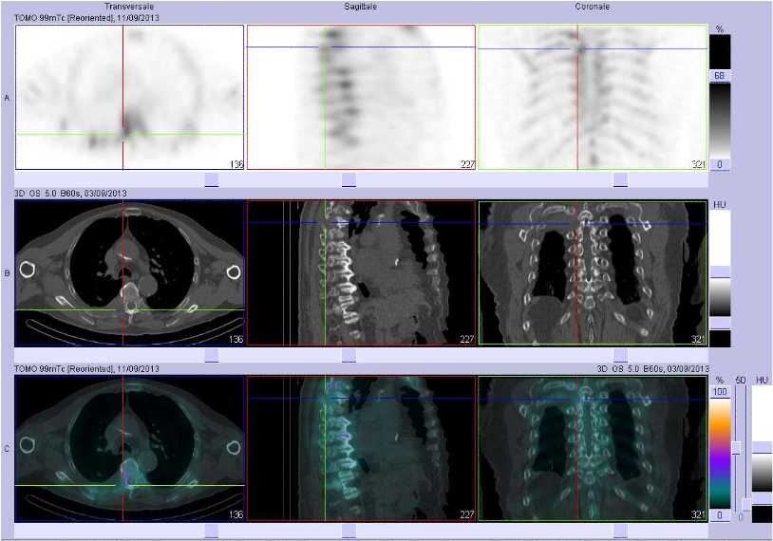Select the row A transversal SPECT viewport

(x=130, y=97)
